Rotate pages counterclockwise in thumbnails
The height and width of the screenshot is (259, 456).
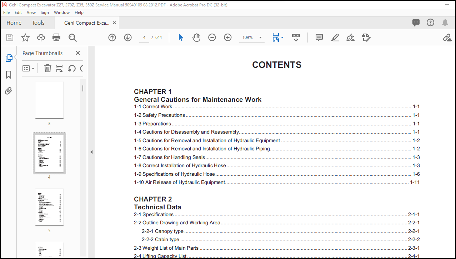(x=72, y=68)
